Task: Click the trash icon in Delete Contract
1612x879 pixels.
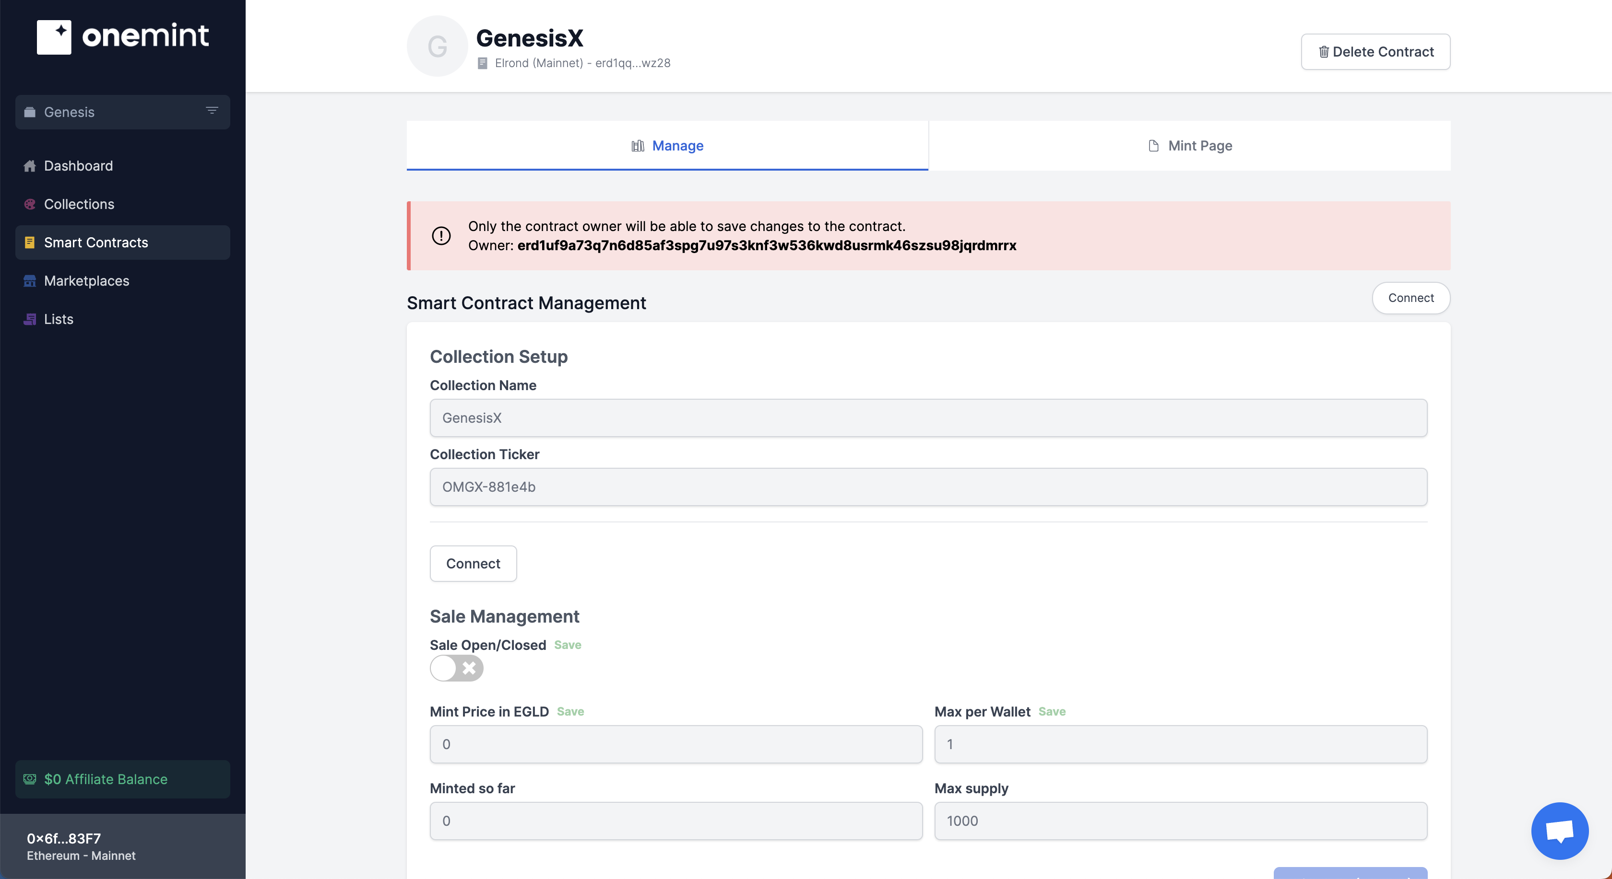Action: [x=1324, y=52]
